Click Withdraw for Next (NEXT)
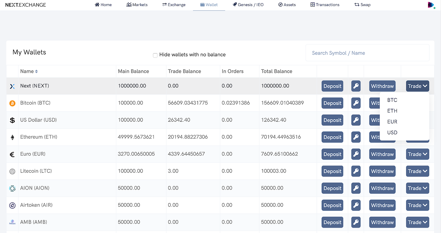 coord(382,86)
